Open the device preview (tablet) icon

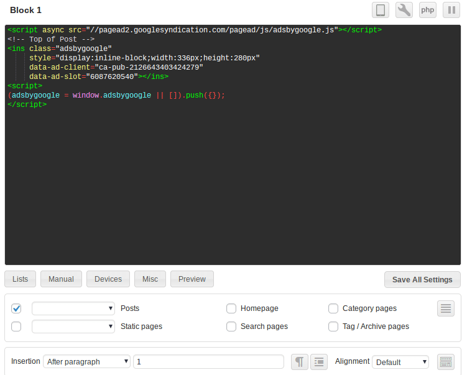(x=381, y=11)
